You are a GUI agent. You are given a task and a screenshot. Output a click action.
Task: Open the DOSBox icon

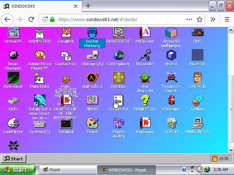click(118, 78)
